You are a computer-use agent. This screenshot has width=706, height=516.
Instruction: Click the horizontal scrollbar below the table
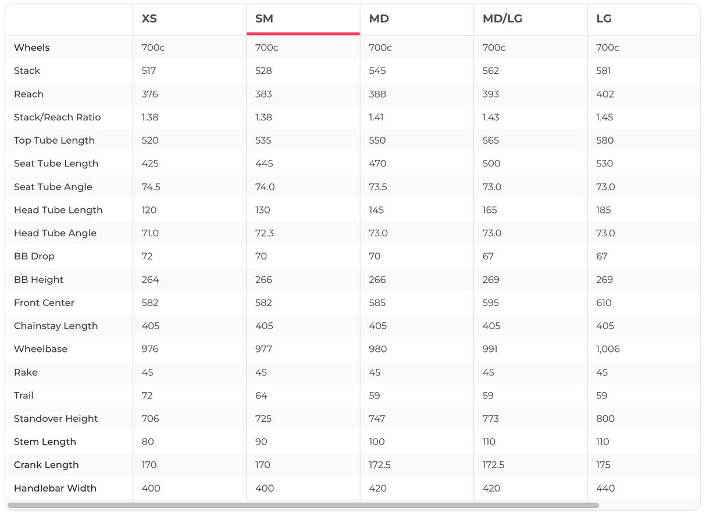click(302, 506)
